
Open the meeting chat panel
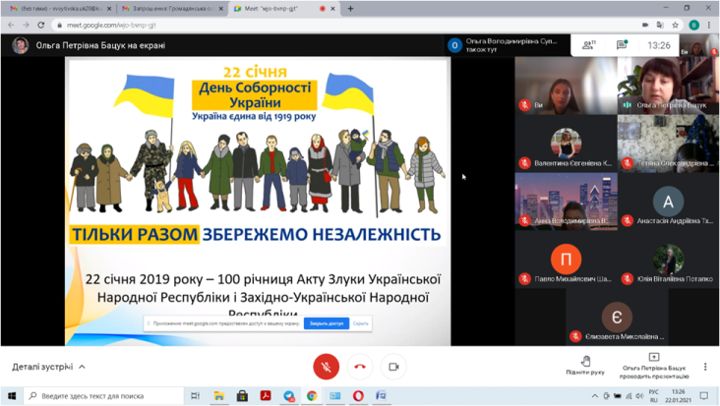click(622, 45)
